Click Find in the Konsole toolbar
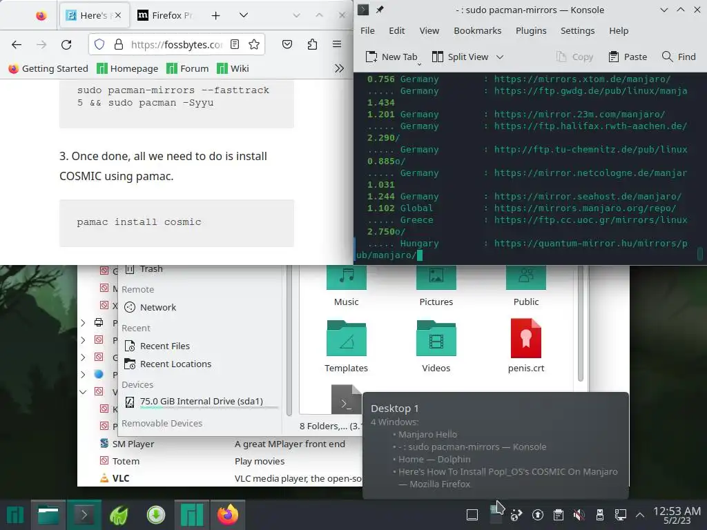 pyautogui.click(x=679, y=57)
